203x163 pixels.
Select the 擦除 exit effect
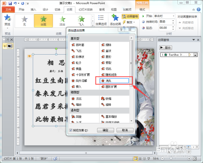tap(106, 45)
